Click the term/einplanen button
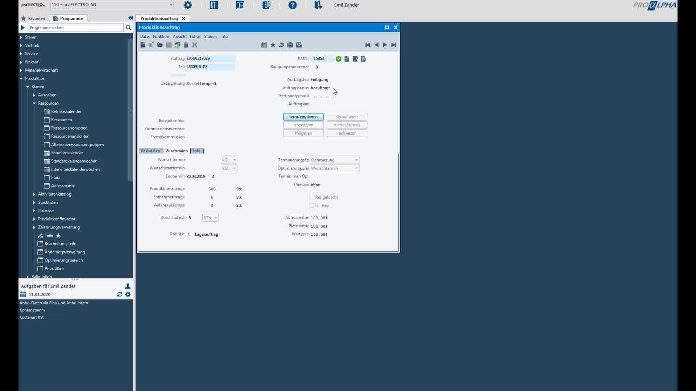696x391 pixels. (303, 117)
